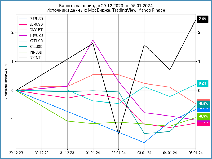Click the cyan 0.2% end value label

pos(202,83)
